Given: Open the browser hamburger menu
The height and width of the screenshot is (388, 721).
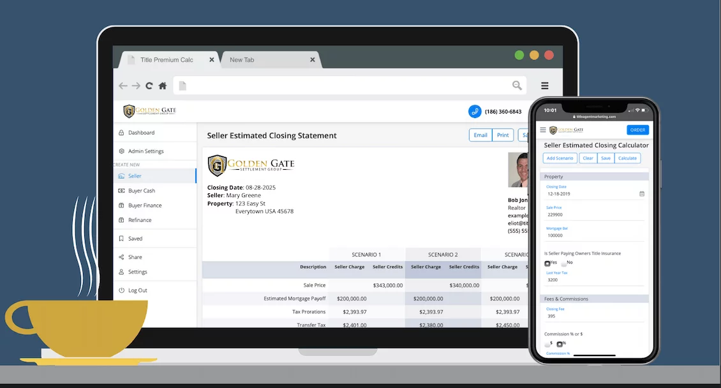Looking at the screenshot, I should [544, 86].
